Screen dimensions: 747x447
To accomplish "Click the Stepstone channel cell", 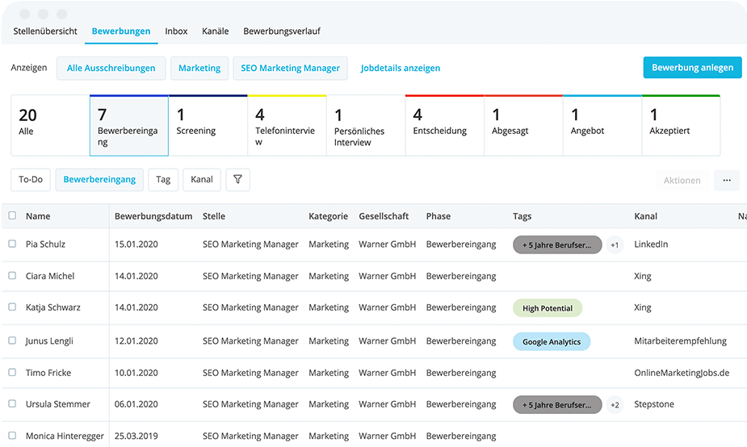I will 654,404.
